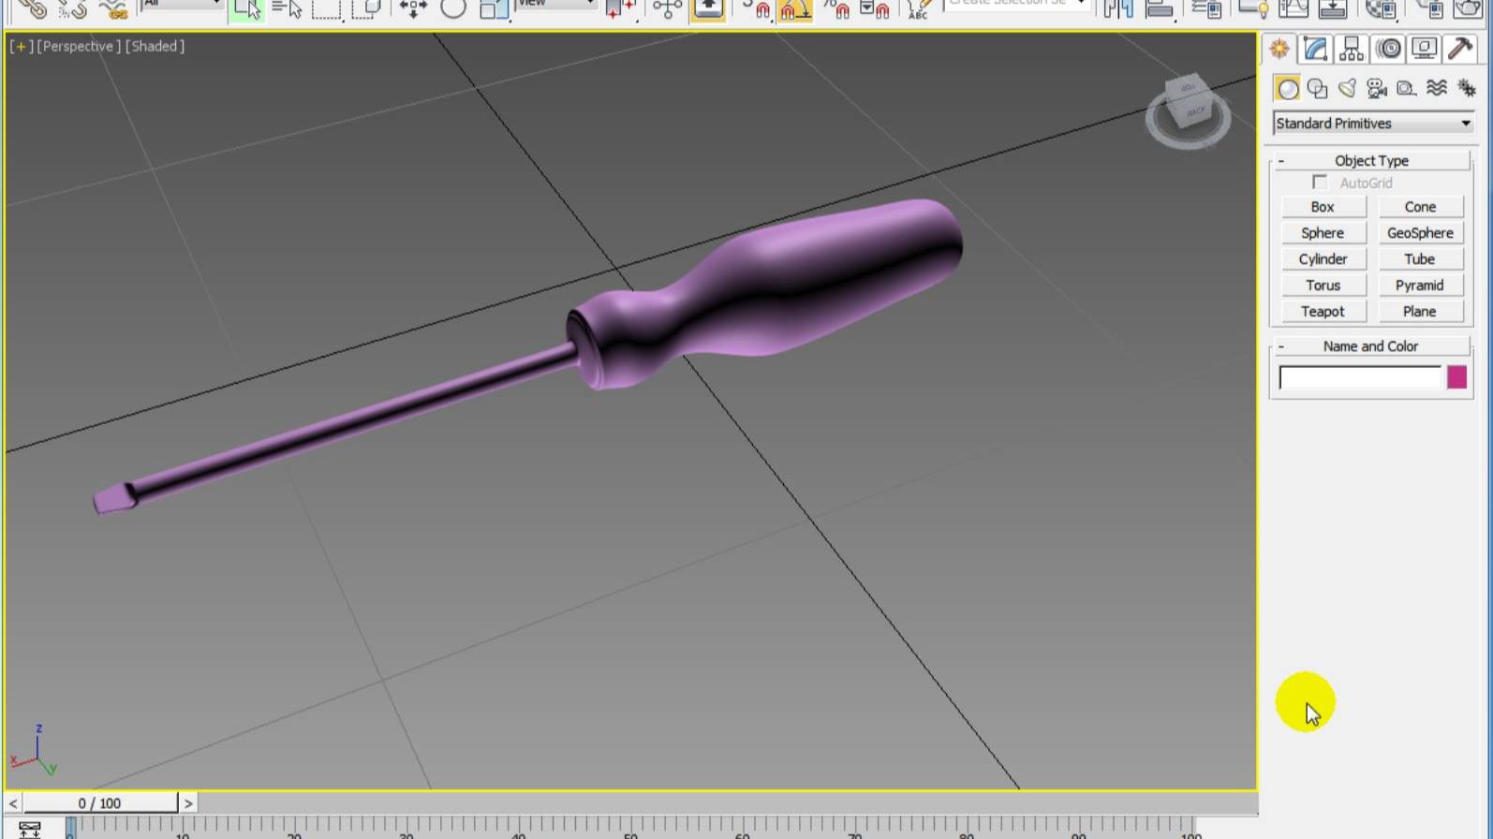Open the Shaded viewport shading menu
Screen dimensions: 1493x839
coord(155,46)
